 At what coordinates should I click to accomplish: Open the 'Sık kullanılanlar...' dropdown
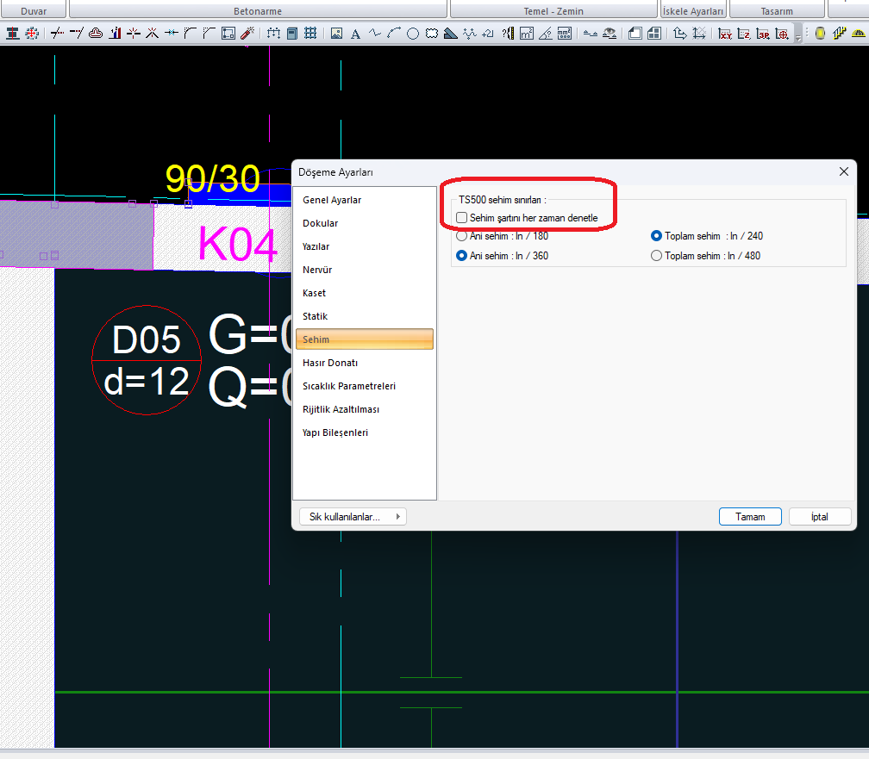pyautogui.click(x=353, y=517)
